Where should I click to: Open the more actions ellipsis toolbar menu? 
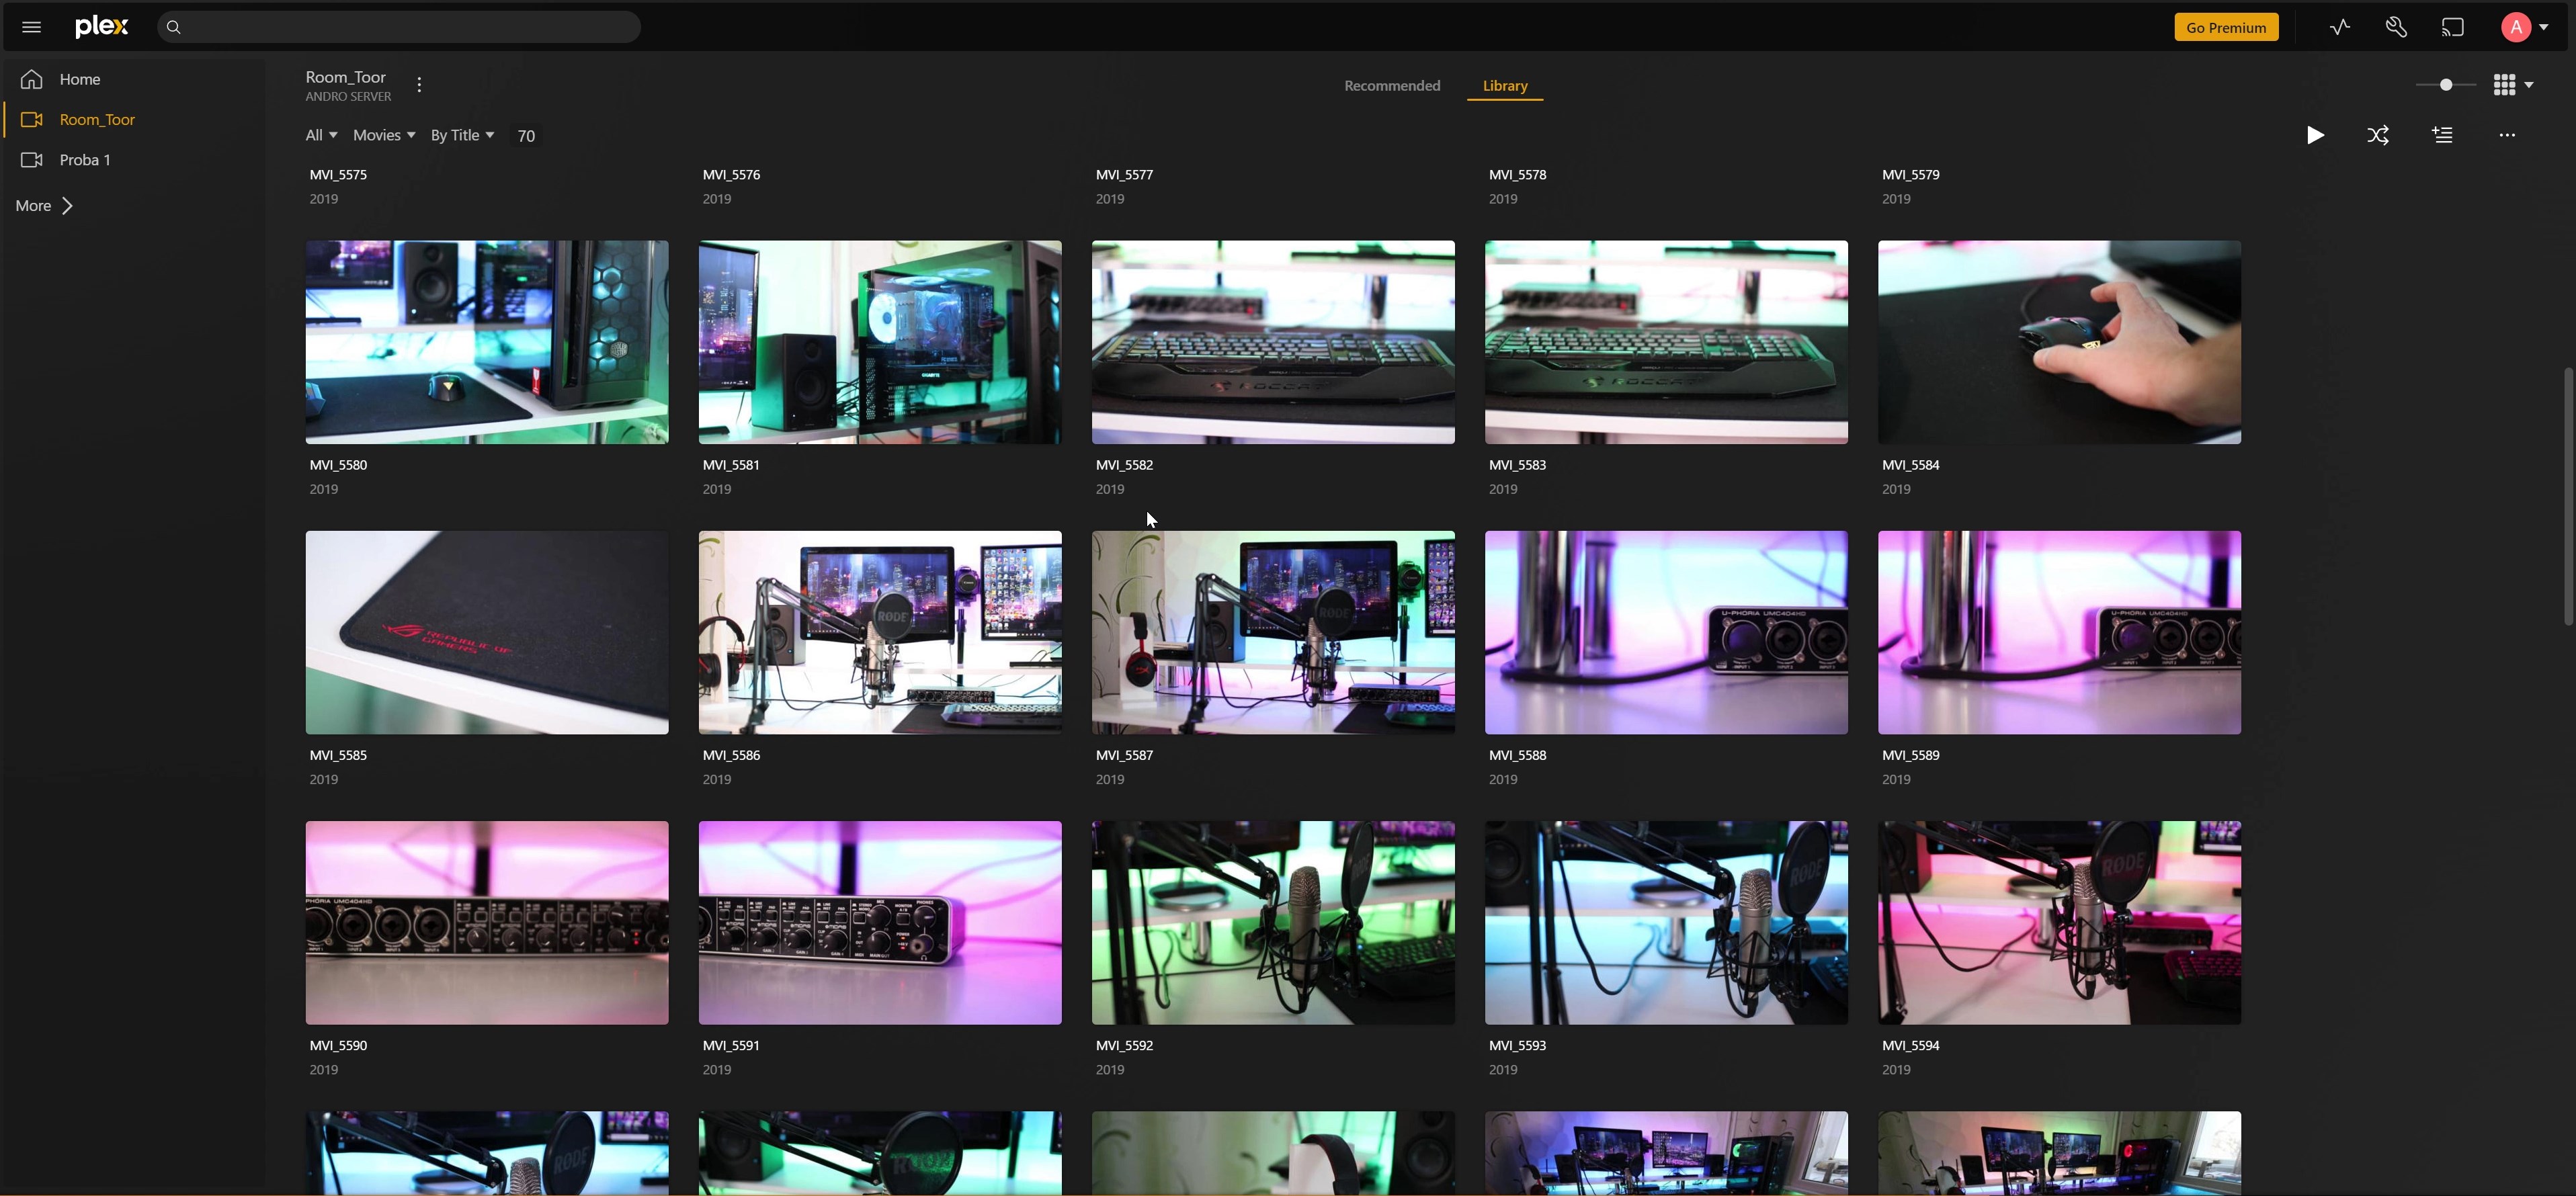(2506, 135)
